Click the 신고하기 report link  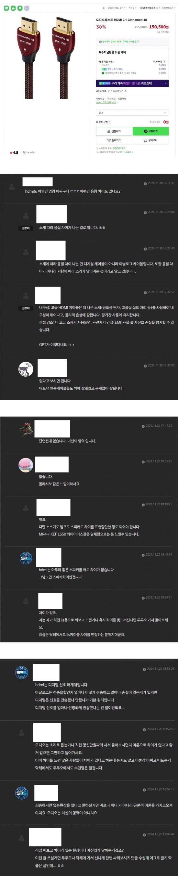[128, 152]
